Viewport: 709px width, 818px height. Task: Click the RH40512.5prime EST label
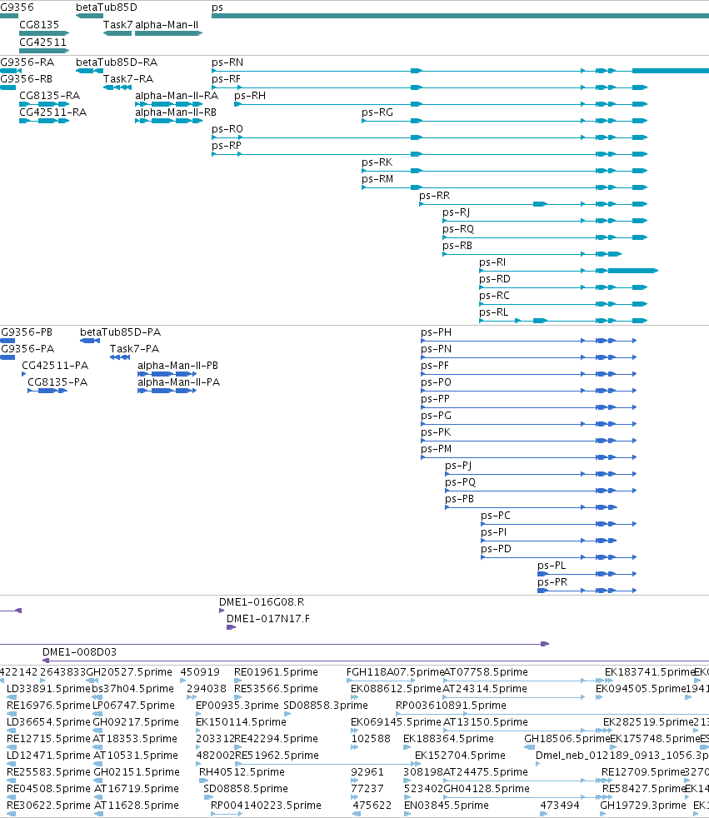point(242,771)
